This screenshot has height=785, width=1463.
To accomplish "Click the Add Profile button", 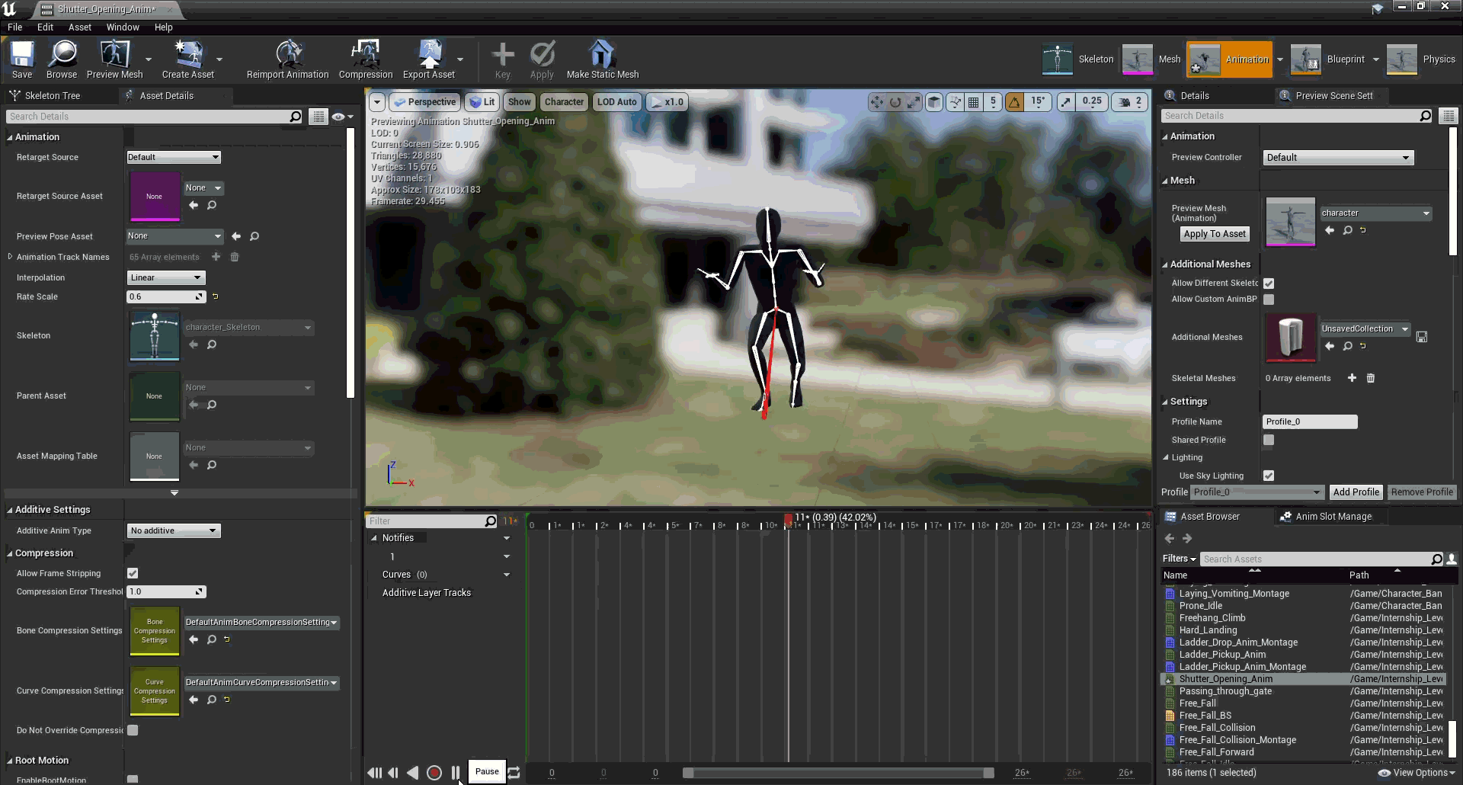I will click(x=1356, y=492).
